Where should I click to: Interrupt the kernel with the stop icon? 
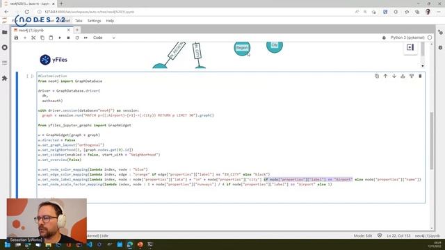pyautogui.click(x=68, y=37)
